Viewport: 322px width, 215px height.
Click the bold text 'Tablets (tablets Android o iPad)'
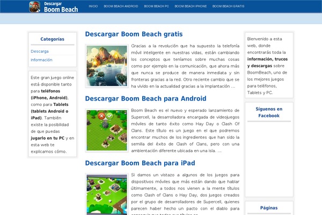point(49,111)
